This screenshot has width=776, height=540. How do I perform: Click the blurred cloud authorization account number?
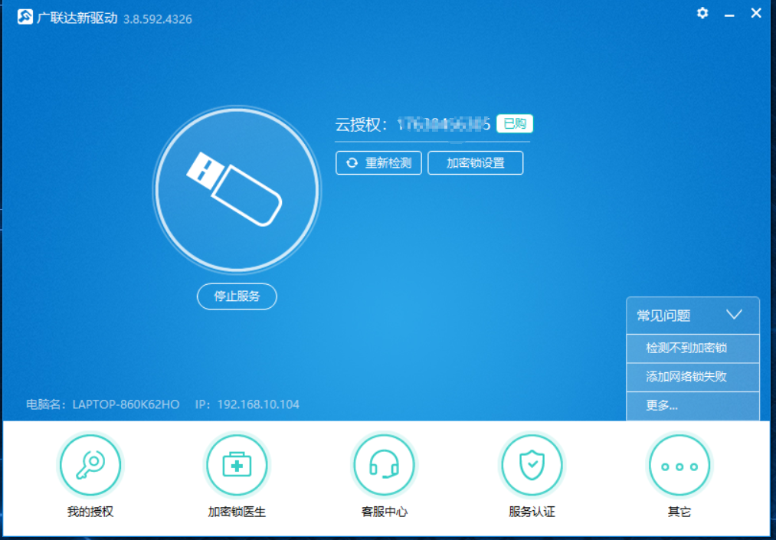coord(444,124)
